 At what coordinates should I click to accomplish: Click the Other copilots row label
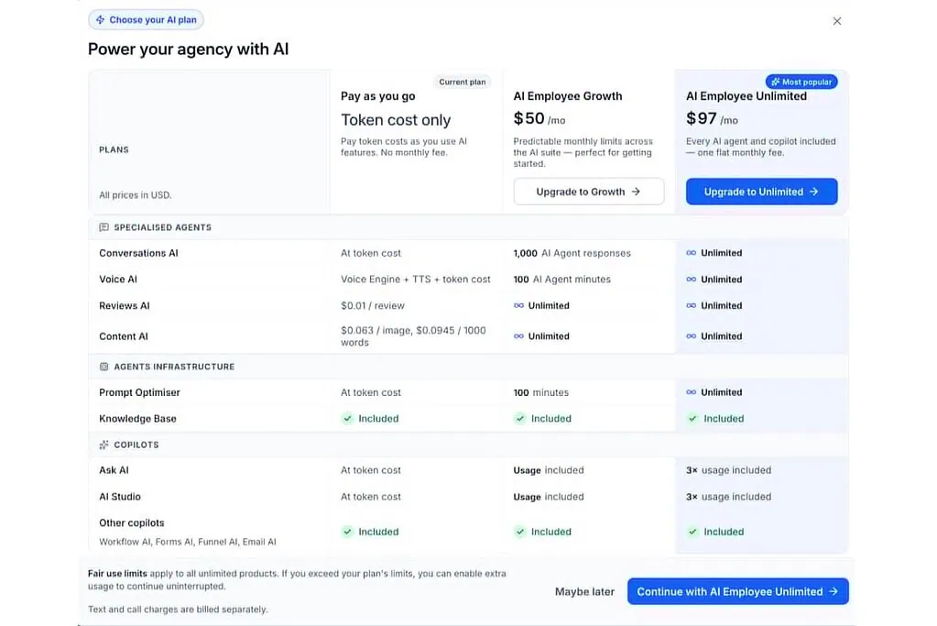(132, 522)
